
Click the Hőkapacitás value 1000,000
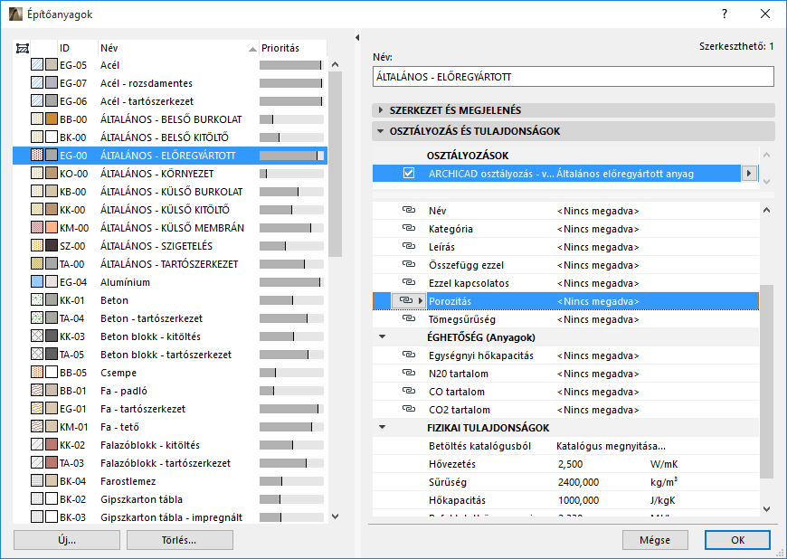click(579, 500)
